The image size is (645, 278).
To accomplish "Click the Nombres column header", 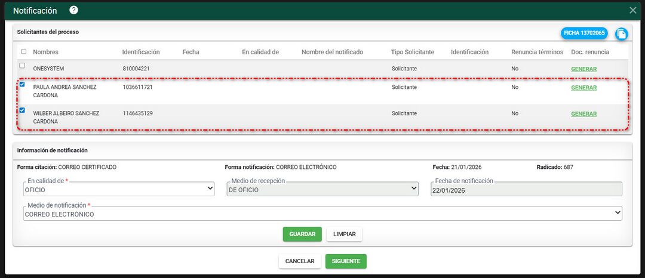I will click(46, 52).
